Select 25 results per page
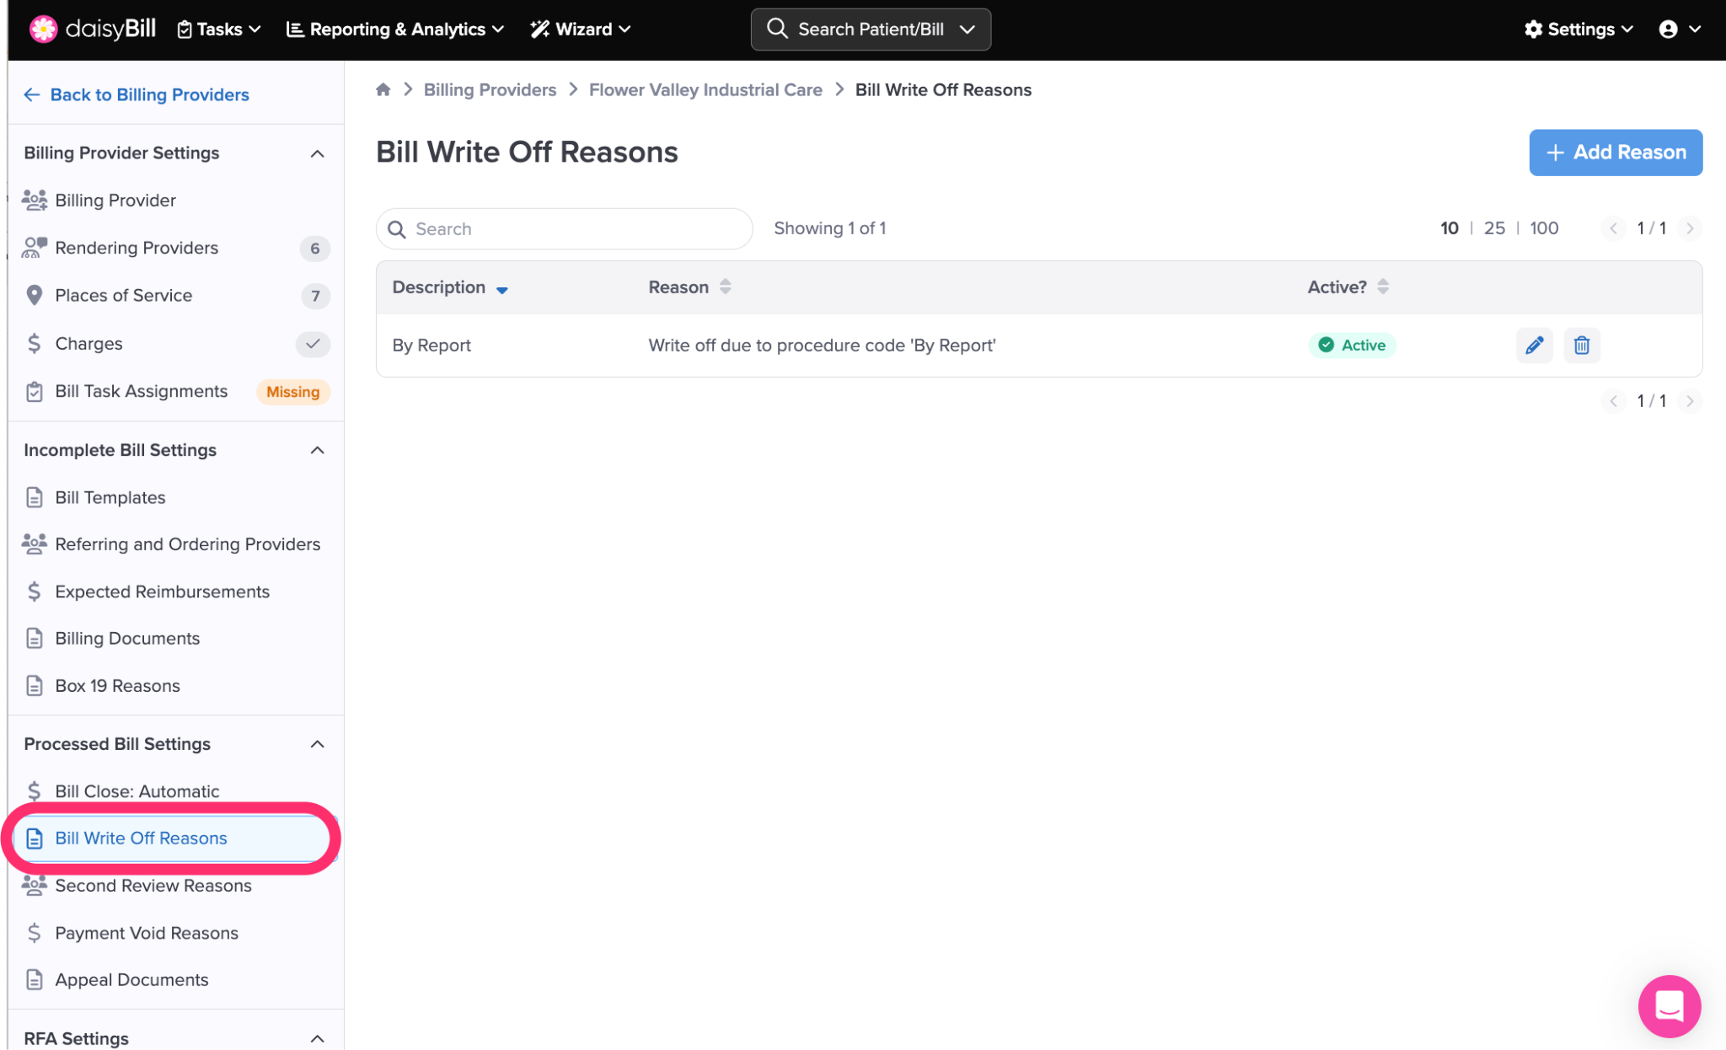1726x1050 pixels. [1493, 228]
